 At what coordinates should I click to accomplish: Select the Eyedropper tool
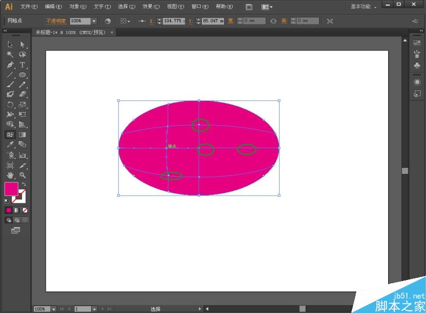pyautogui.click(x=10, y=145)
